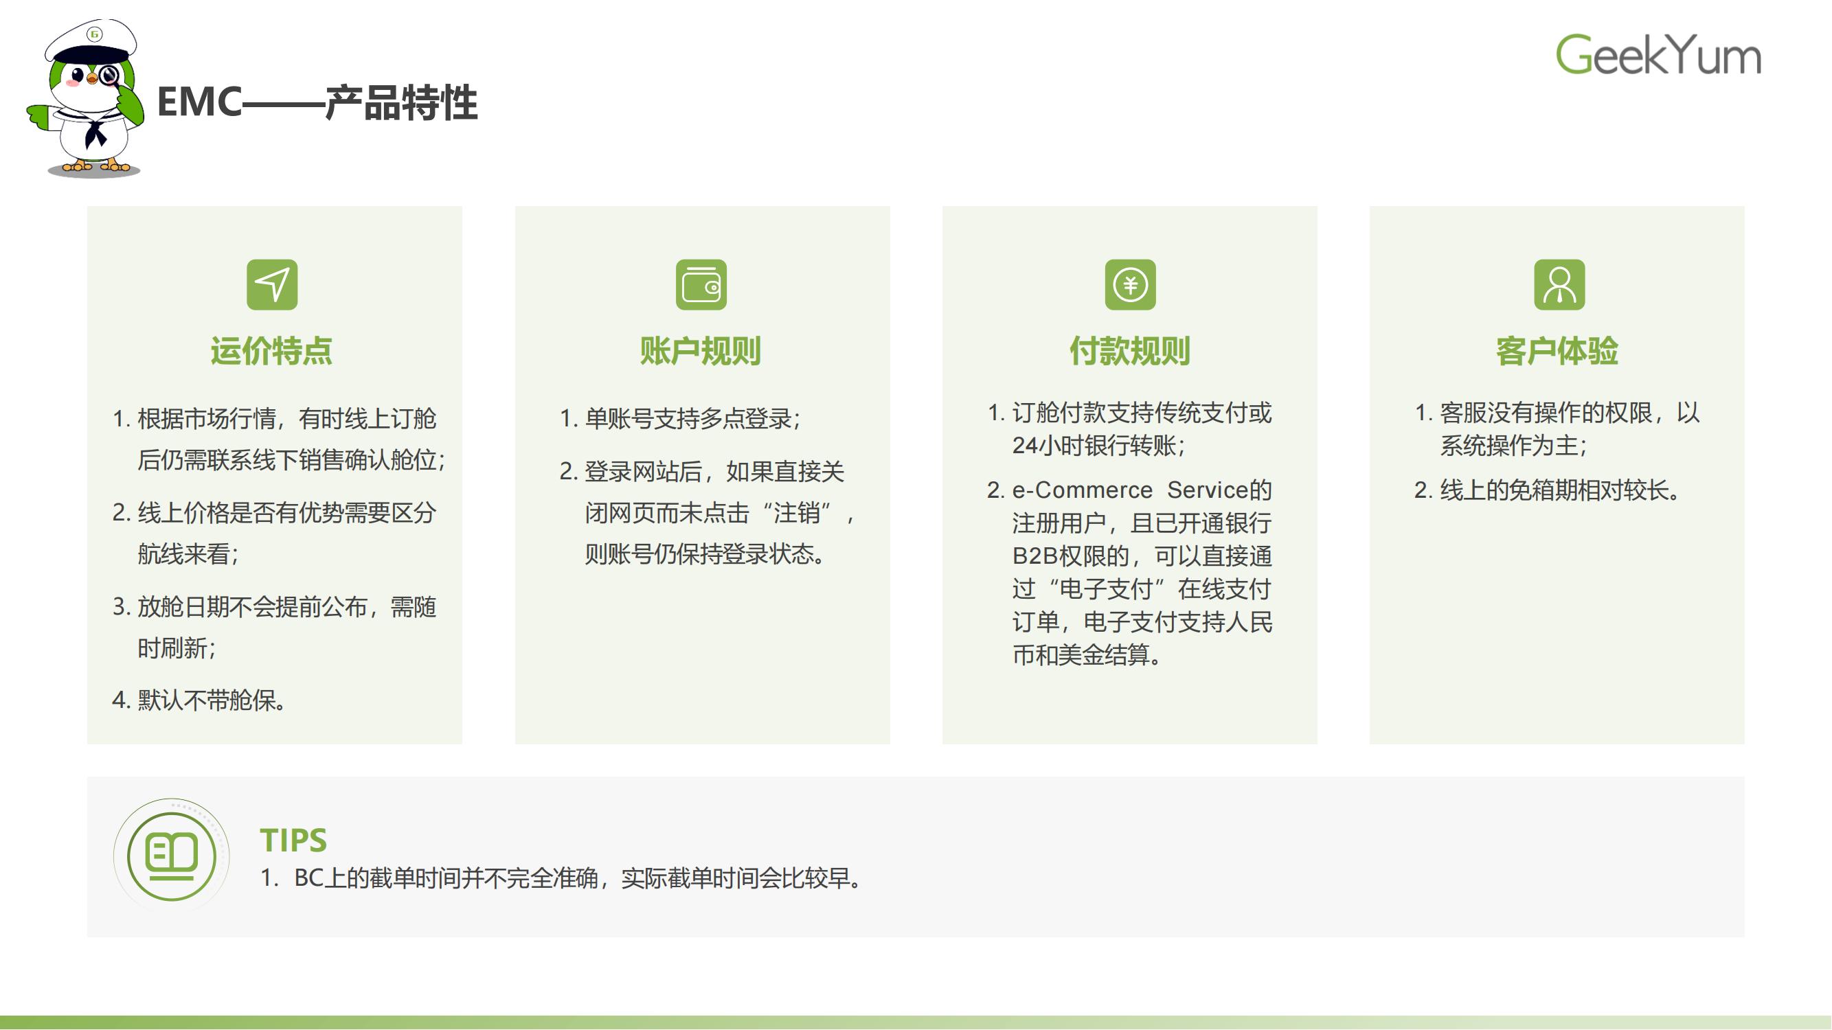Viewport: 1832px width, 1030px height.
Task: Click the GeekYum logo
Action: (x=1657, y=55)
